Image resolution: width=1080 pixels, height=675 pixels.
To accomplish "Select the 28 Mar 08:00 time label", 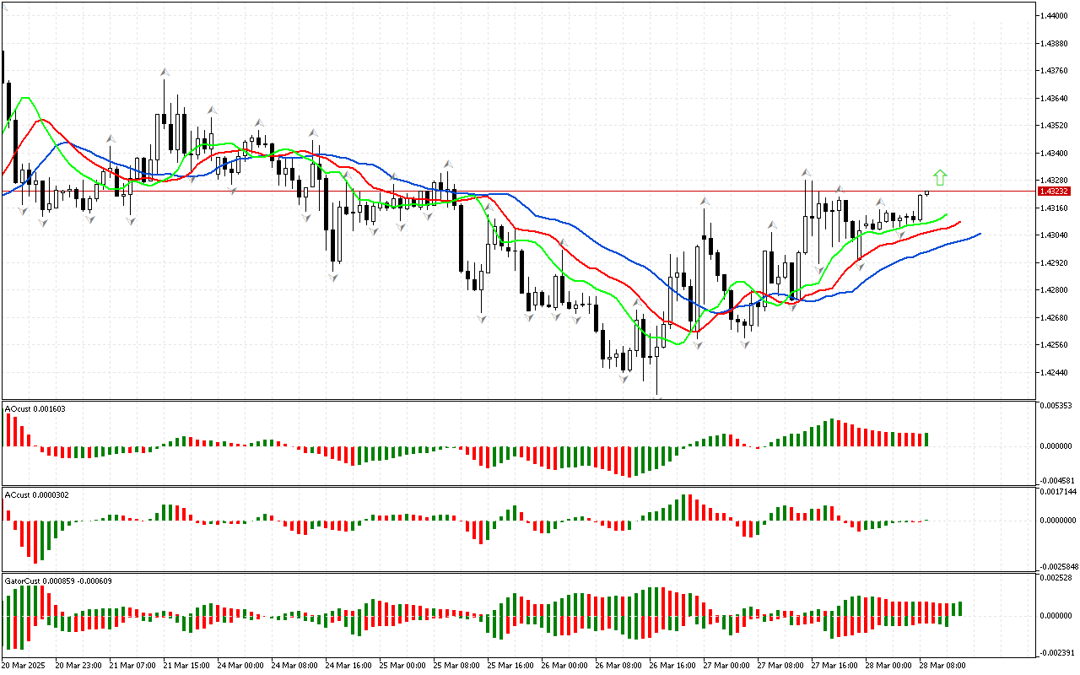I will pyautogui.click(x=942, y=666).
